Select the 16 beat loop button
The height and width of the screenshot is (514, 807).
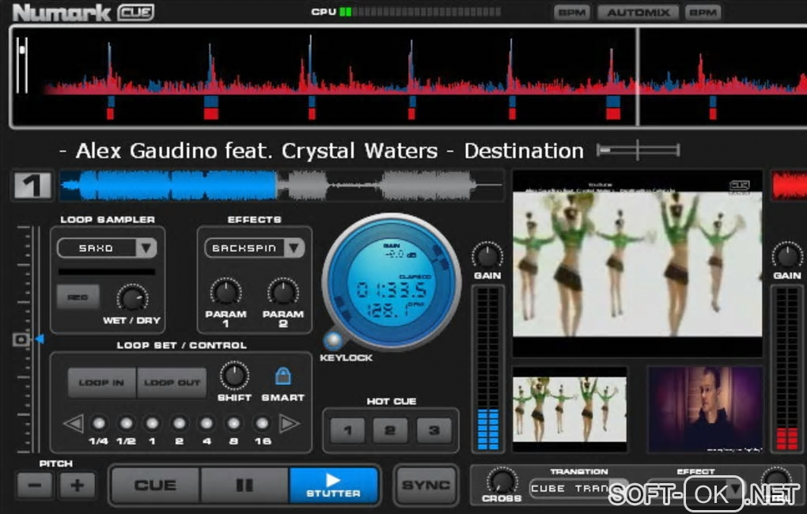262,423
